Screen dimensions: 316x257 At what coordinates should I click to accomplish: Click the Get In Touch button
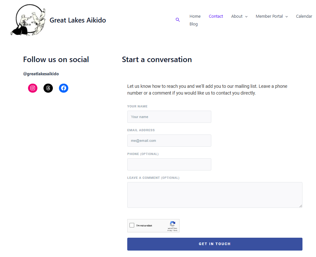click(x=215, y=244)
